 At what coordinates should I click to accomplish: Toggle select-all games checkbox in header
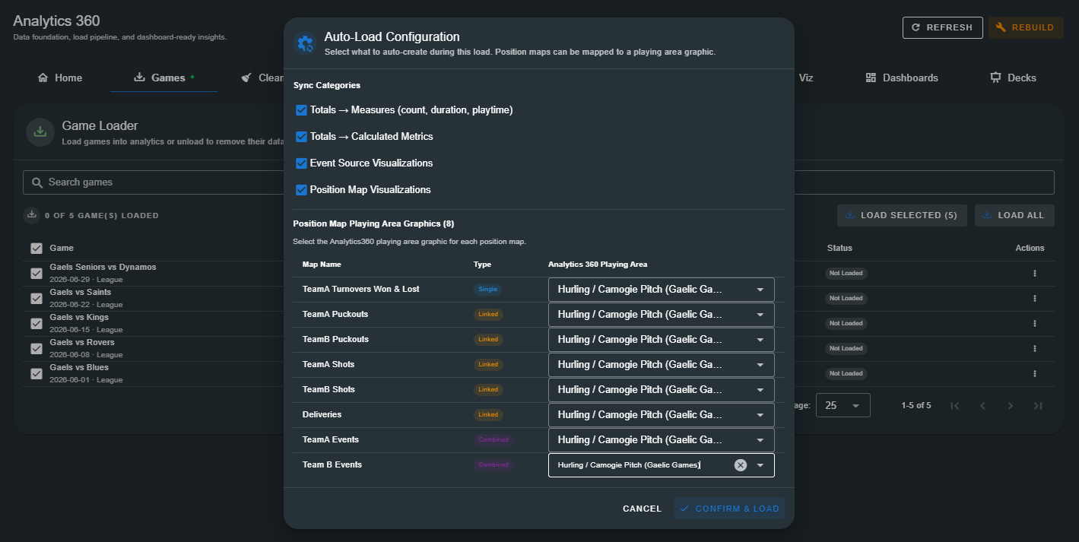tap(36, 249)
